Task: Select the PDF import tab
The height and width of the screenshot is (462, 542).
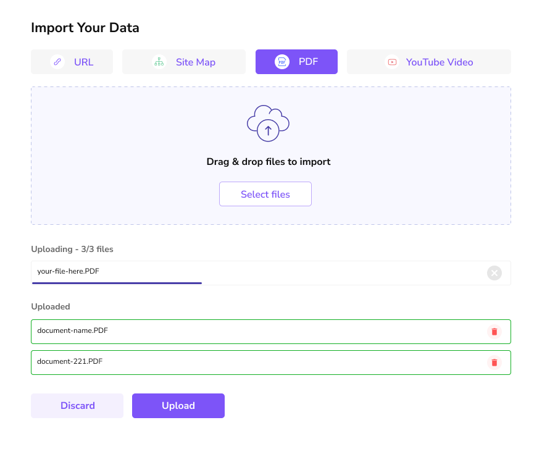Action: point(296,62)
